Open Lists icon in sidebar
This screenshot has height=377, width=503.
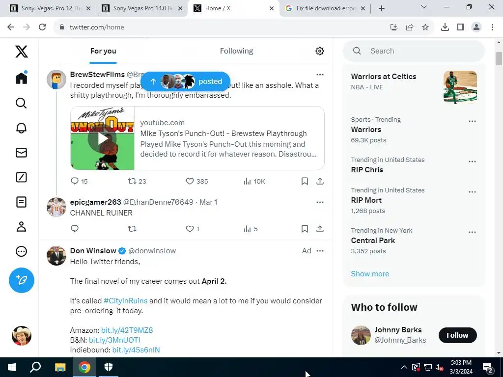[x=21, y=202]
